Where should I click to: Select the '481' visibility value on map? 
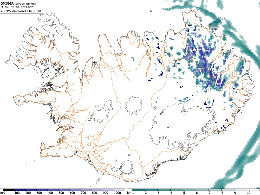coord(194,34)
